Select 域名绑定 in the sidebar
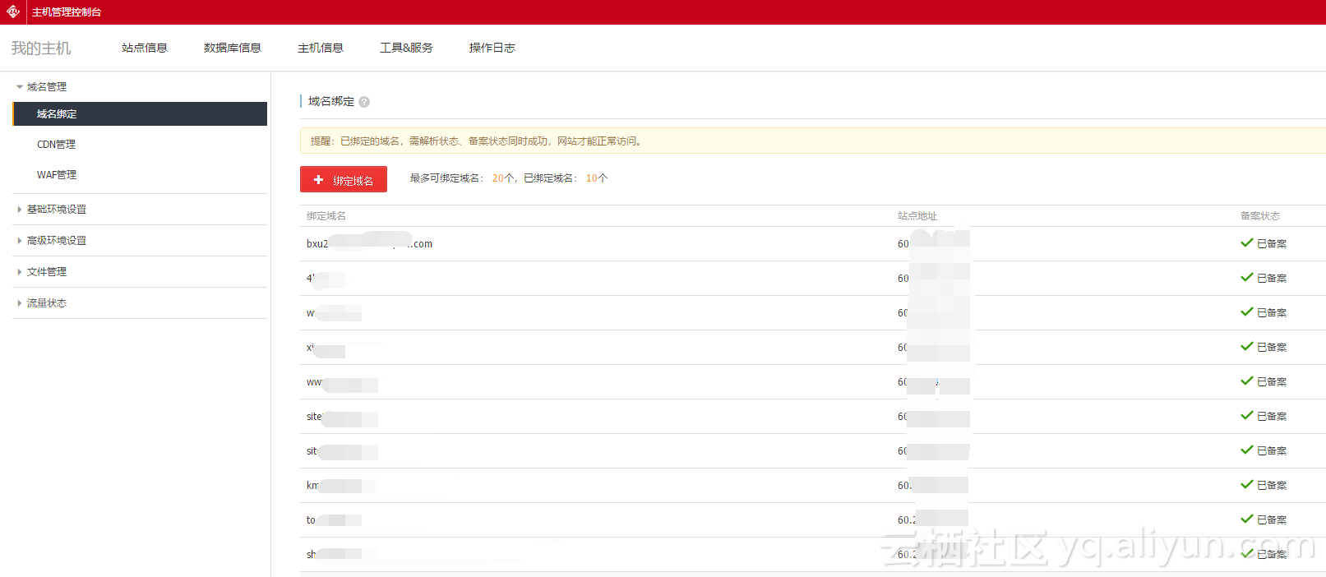This screenshot has width=1326, height=577. [140, 113]
